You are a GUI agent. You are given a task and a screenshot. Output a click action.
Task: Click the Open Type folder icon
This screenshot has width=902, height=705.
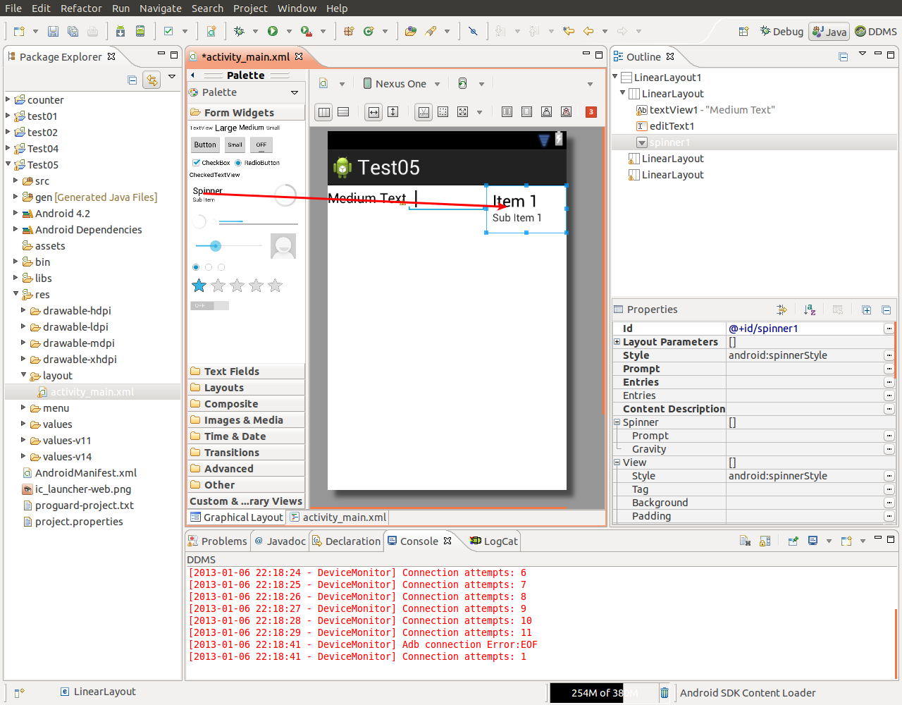pos(411,31)
